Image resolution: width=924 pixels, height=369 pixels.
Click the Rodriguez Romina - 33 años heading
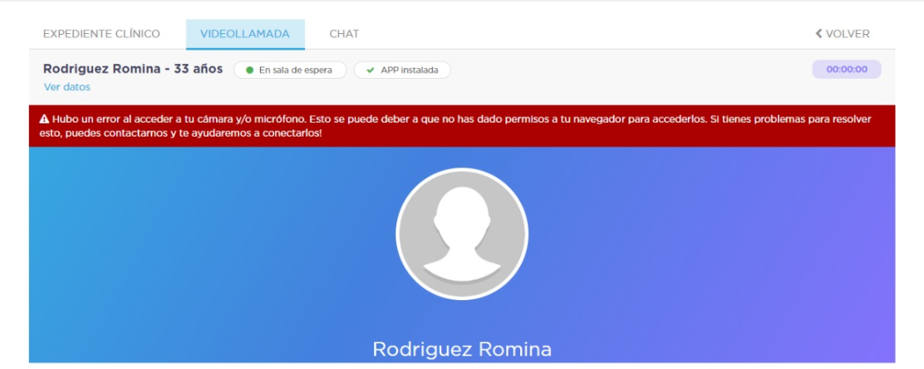pyautogui.click(x=133, y=69)
